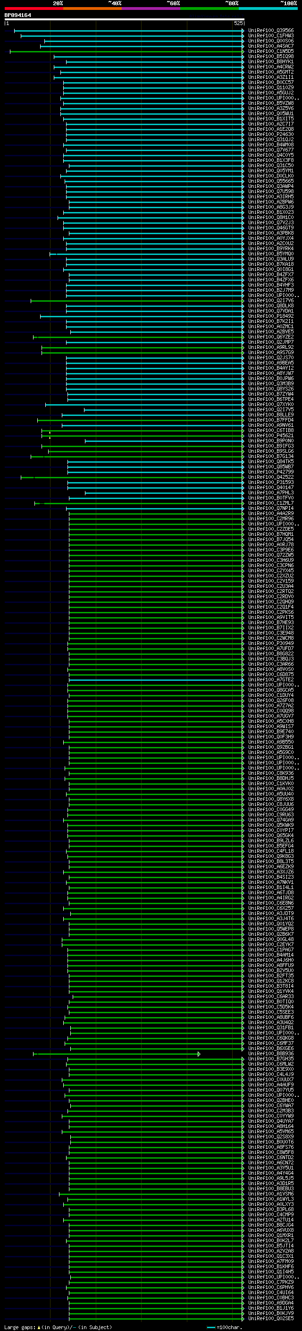The image size is (302, 1331).
Task: Select label UniRef100_A9RL92
Action: pos(271,347)
